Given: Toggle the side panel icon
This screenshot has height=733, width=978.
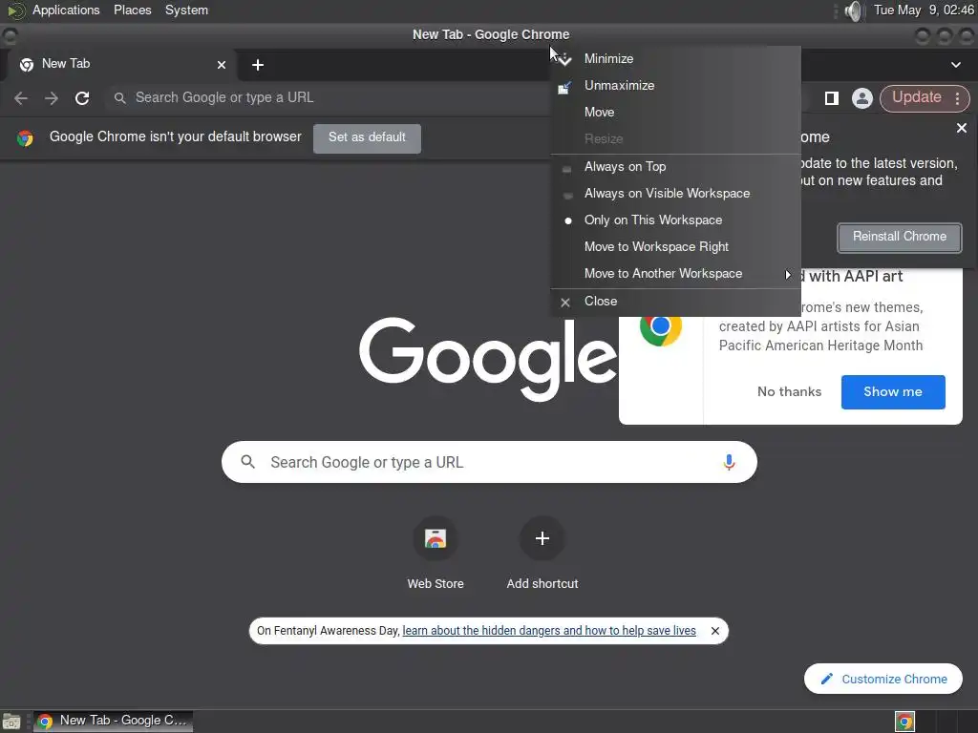Looking at the screenshot, I should click(832, 98).
